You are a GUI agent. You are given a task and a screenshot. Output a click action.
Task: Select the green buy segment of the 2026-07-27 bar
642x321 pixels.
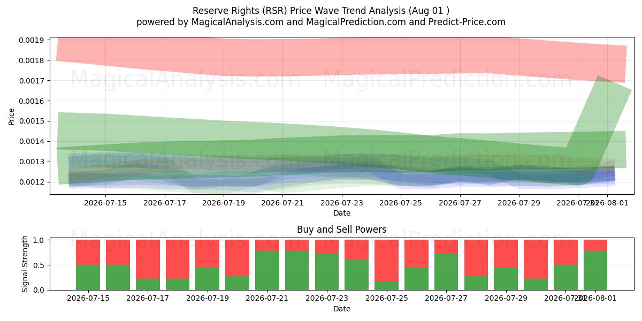coord(446,272)
